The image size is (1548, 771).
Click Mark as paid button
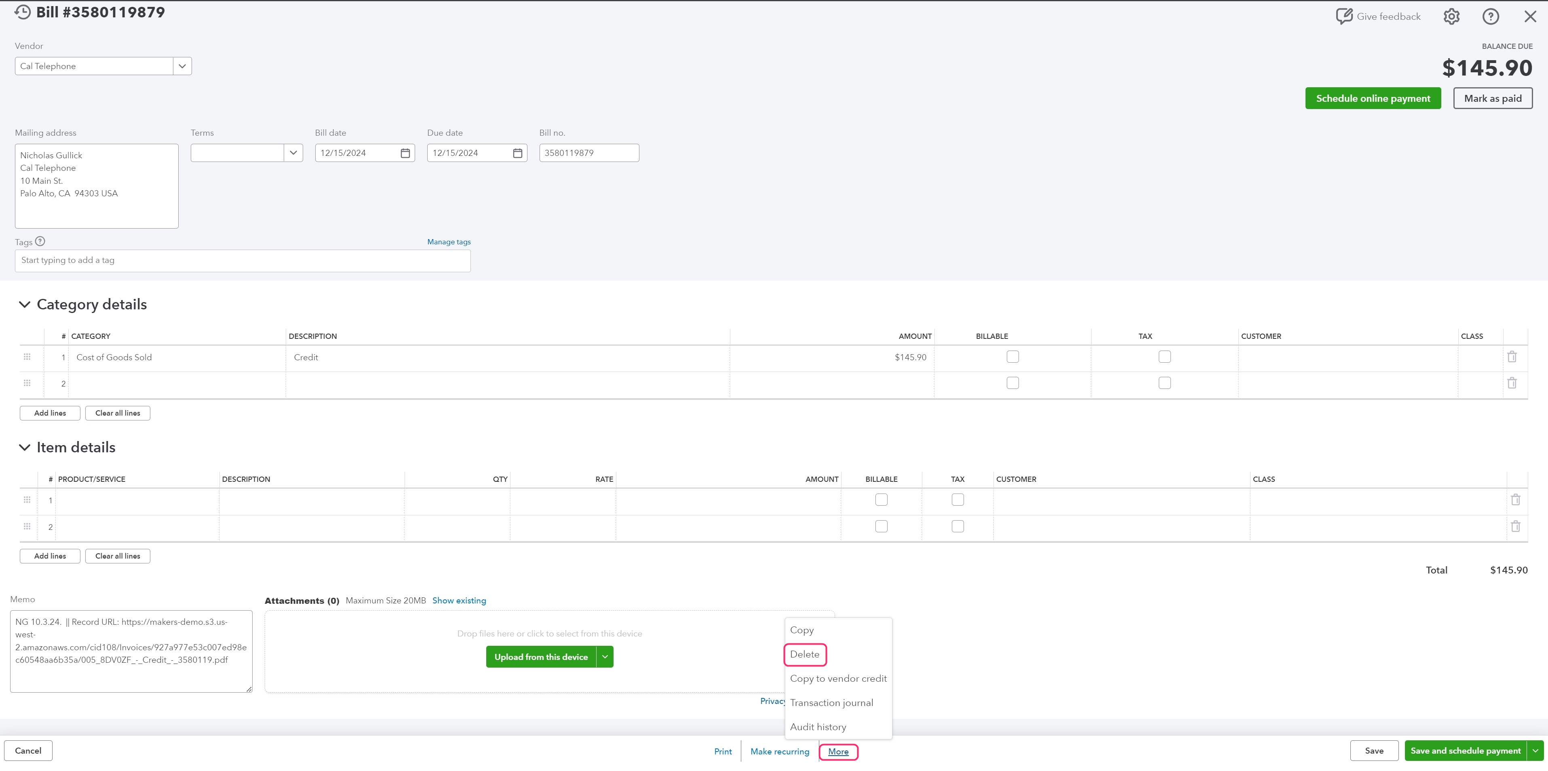(1493, 99)
